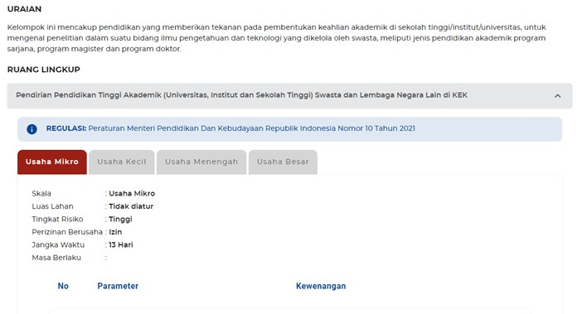Switch to the Usaha Besar tab
This screenshot has width=587, height=314.
[x=283, y=162]
